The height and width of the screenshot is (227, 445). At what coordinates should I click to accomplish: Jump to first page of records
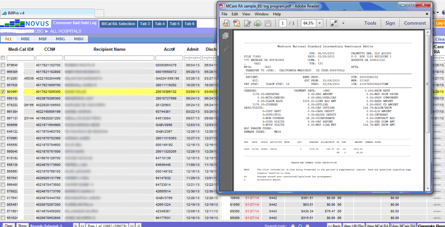click(x=76, y=226)
